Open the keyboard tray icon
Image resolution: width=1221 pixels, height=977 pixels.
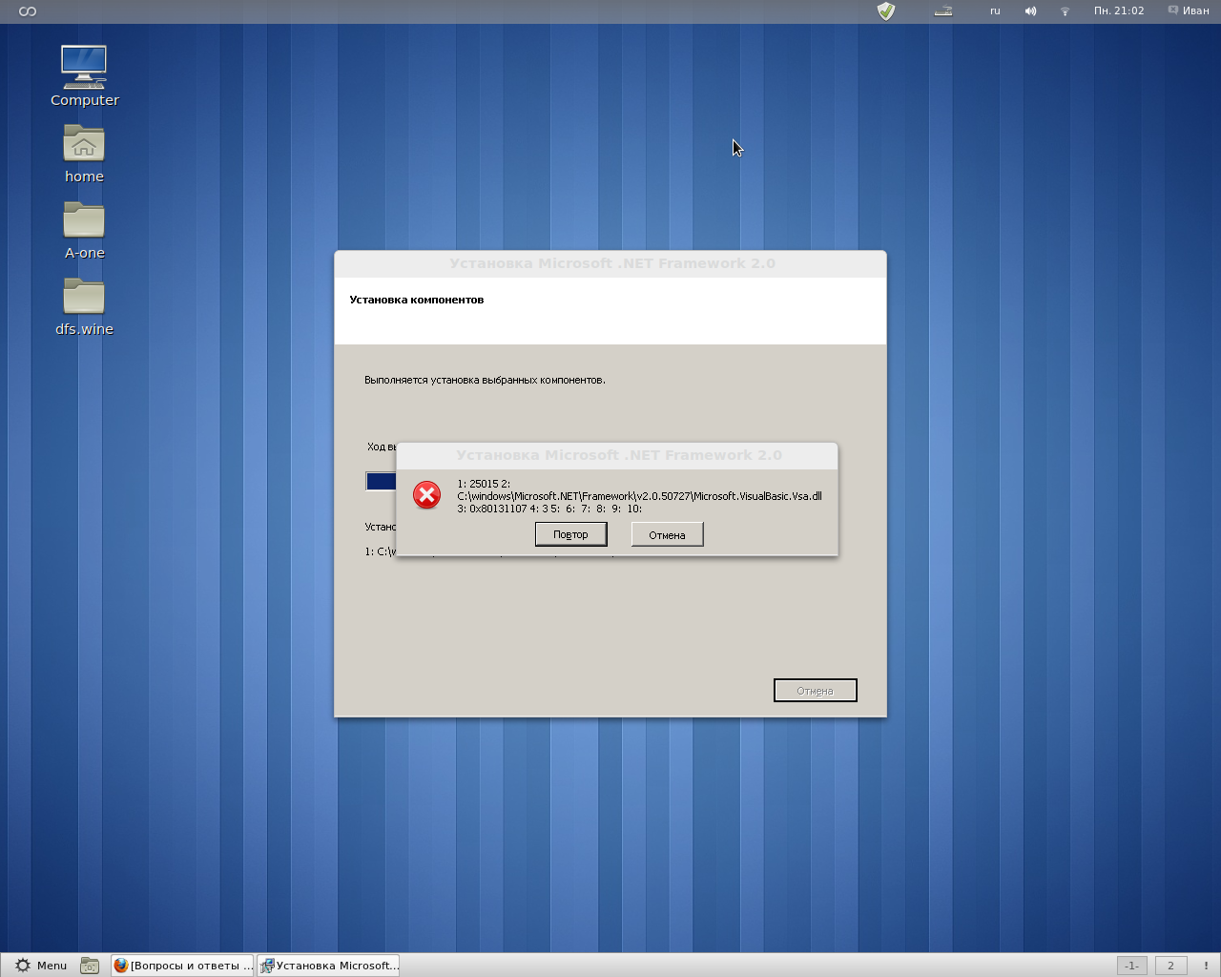[x=943, y=11]
